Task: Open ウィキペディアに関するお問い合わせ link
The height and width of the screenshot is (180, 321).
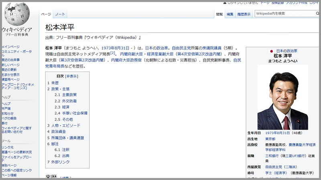Action: tap(16, 130)
